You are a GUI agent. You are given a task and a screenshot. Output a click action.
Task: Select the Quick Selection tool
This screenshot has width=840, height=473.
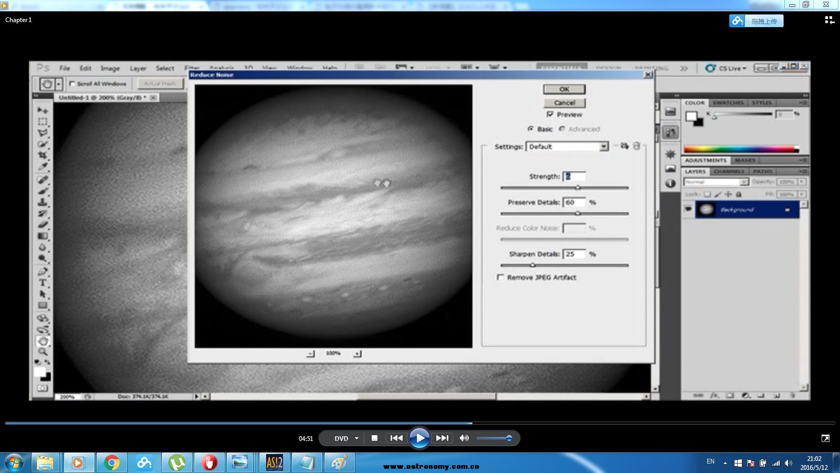tap(43, 144)
